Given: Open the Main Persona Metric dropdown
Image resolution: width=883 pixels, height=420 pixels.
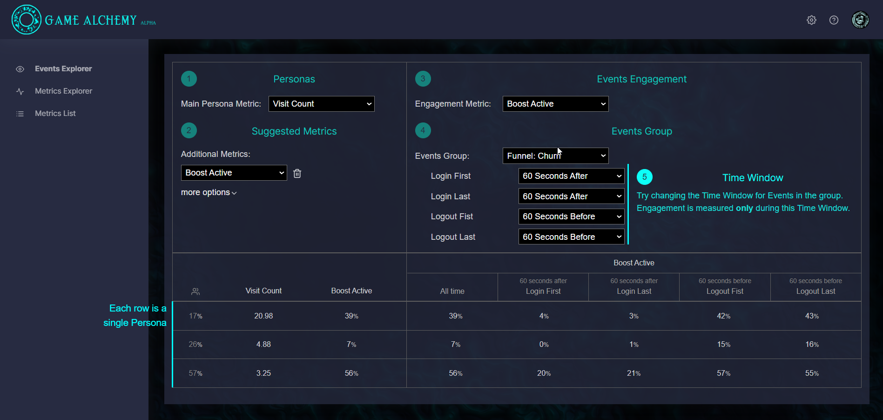Looking at the screenshot, I should pyautogui.click(x=321, y=104).
